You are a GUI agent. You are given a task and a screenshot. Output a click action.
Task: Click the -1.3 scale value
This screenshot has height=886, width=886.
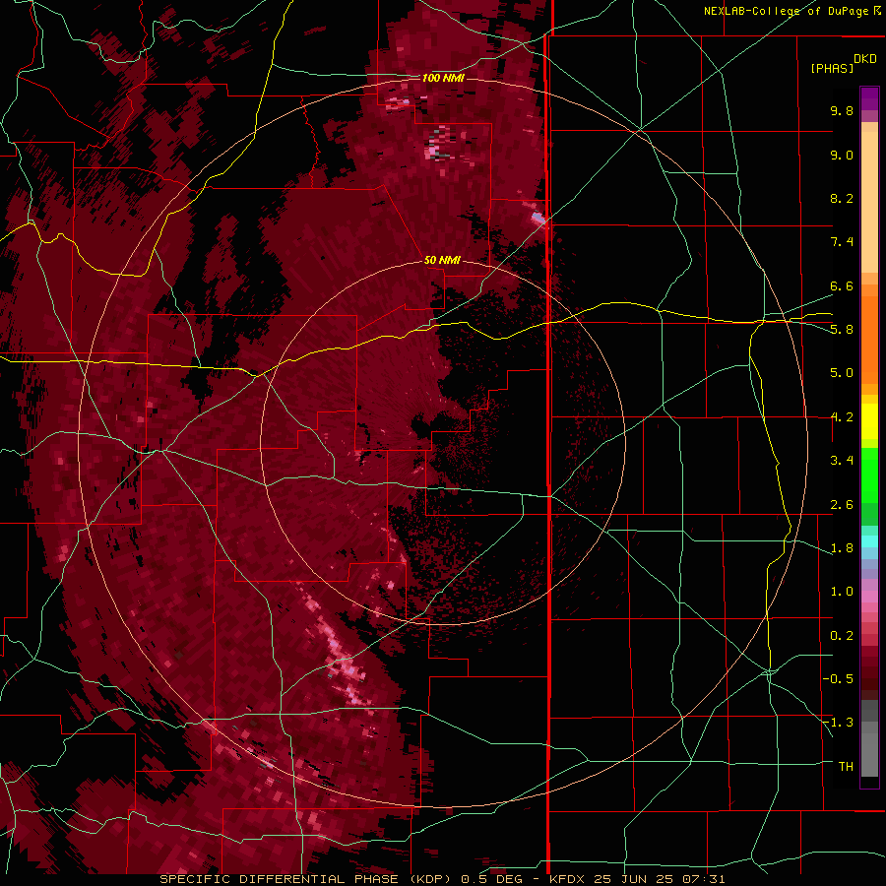(x=838, y=723)
